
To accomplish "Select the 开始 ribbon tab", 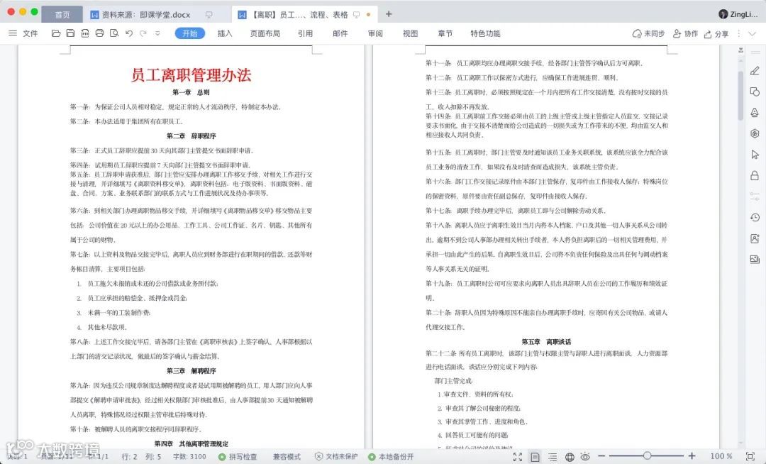I will click(190, 33).
